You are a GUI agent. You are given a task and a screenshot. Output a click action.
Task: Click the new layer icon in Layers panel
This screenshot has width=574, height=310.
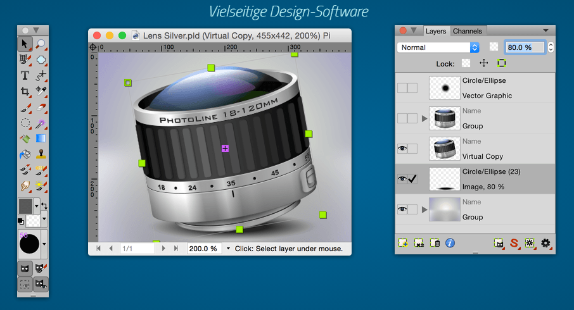403,243
